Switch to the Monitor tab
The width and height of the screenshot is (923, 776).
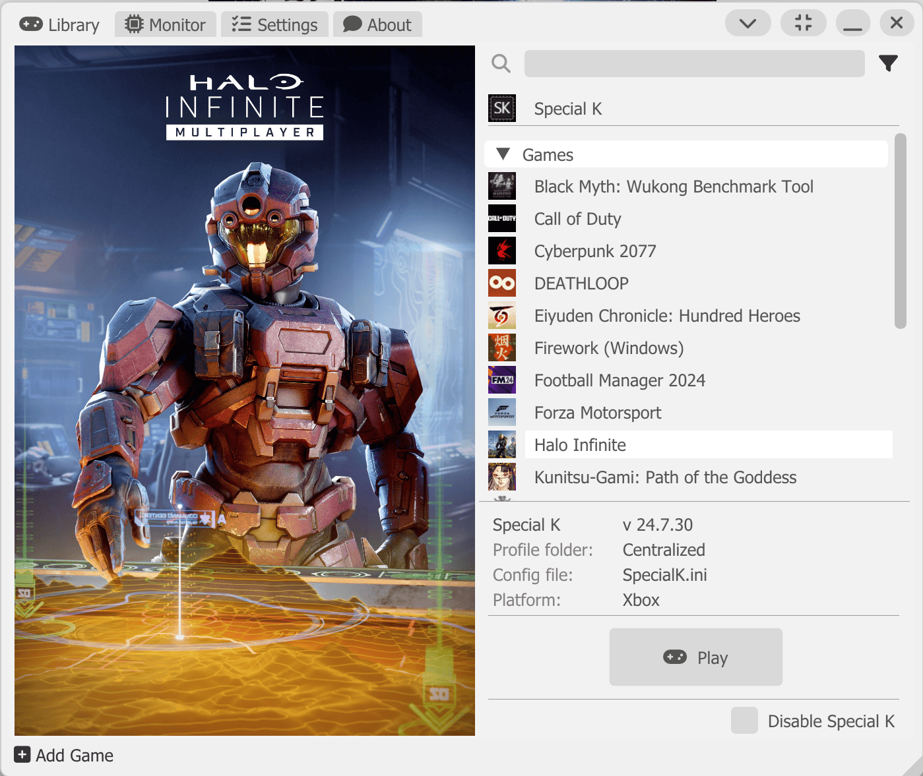(166, 25)
